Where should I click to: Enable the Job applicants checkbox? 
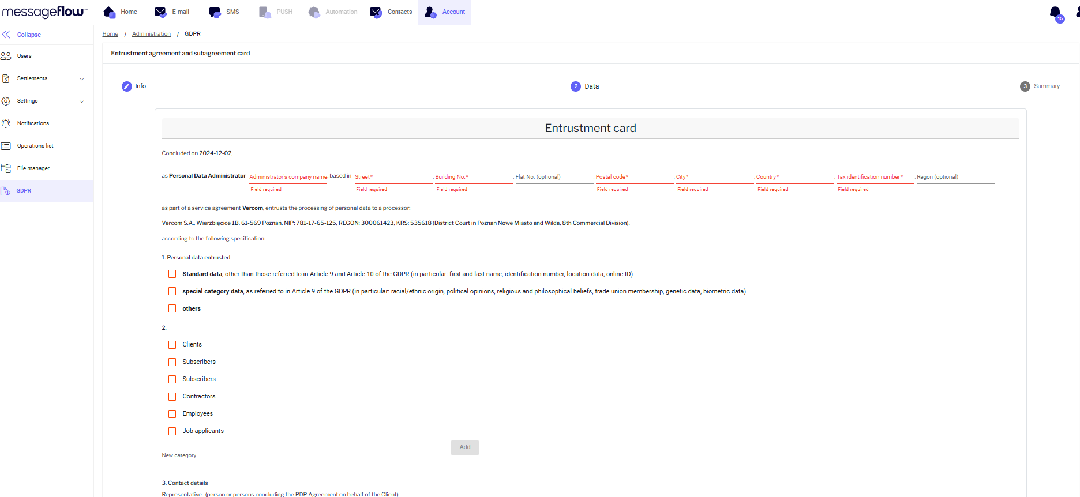coord(172,431)
